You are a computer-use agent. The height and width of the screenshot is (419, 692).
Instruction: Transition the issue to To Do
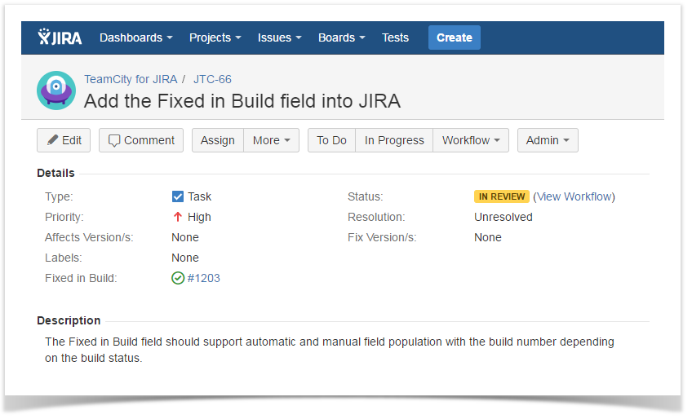click(331, 140)
